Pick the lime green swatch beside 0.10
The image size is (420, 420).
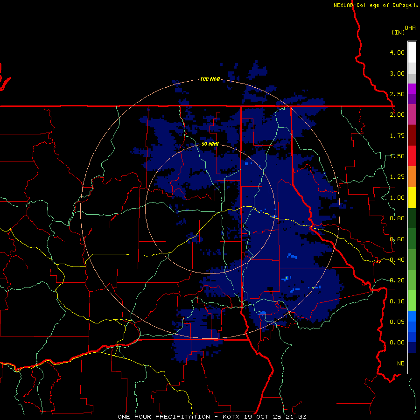pyautogui.click(x=412, y=301)
